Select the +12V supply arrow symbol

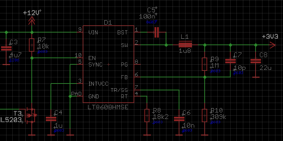(32, 20)
